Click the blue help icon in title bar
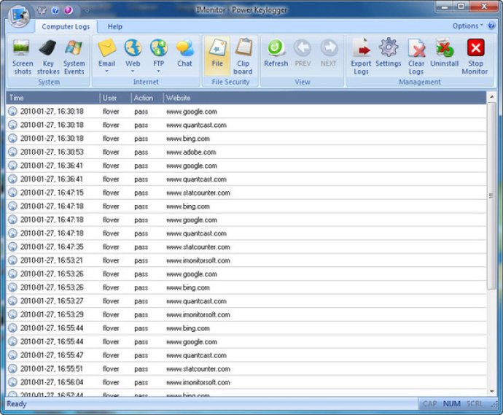 pos(55,11)
